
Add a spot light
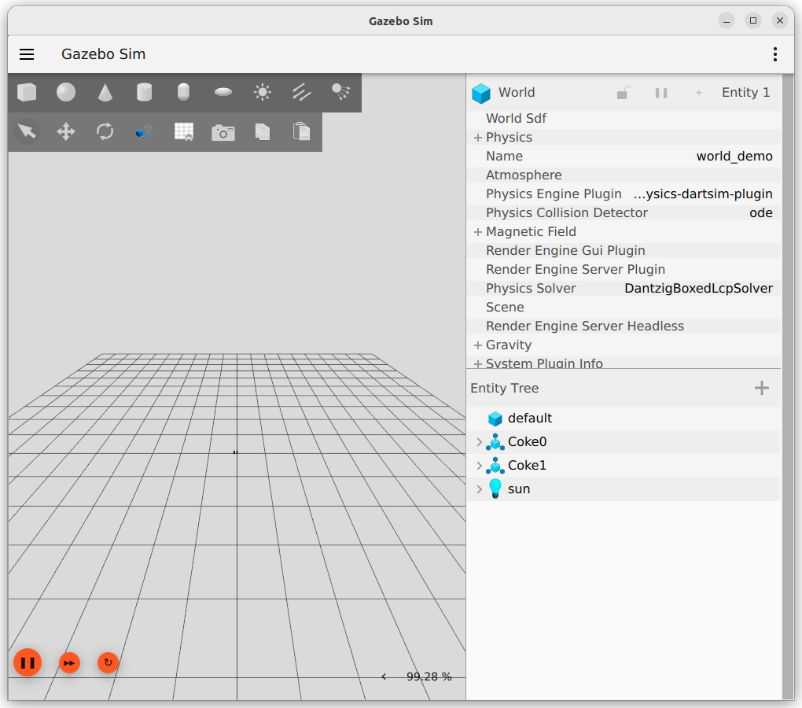pos(341,93)
